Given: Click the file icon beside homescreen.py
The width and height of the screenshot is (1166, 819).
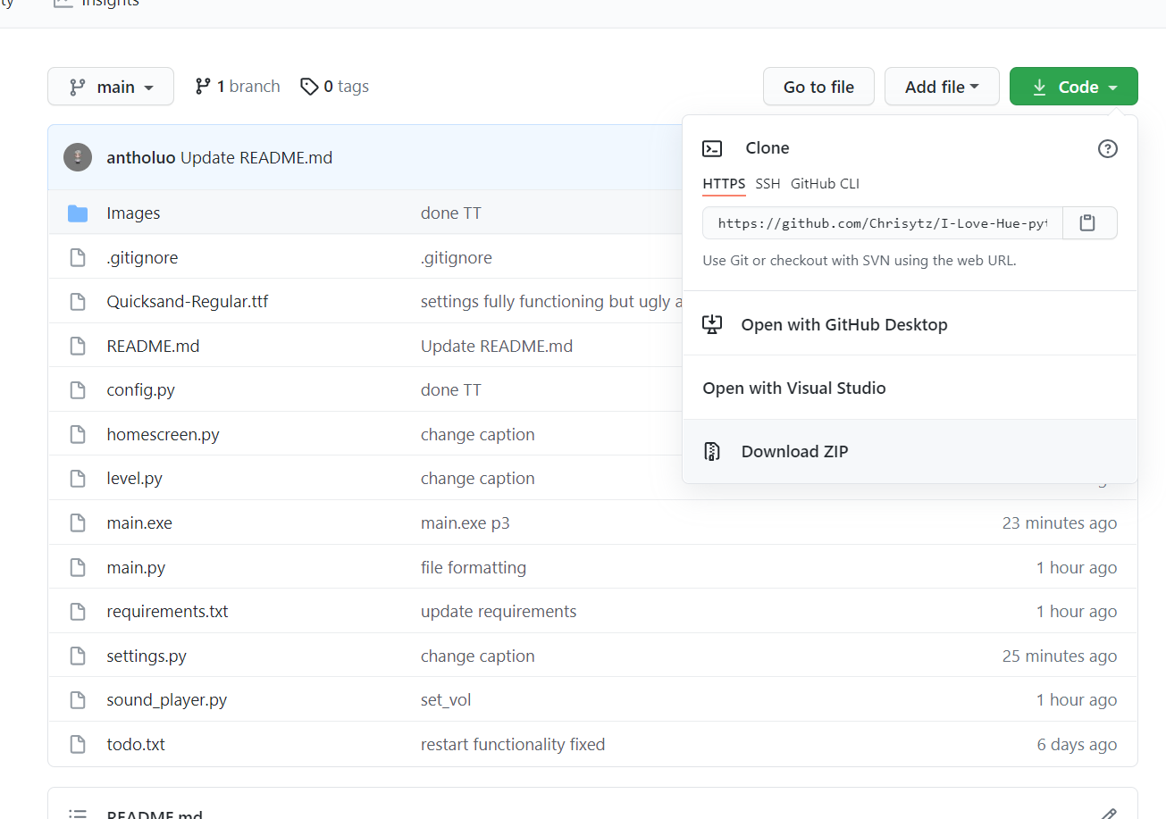Looking at the screenshot, I should (x=78, y=434).
